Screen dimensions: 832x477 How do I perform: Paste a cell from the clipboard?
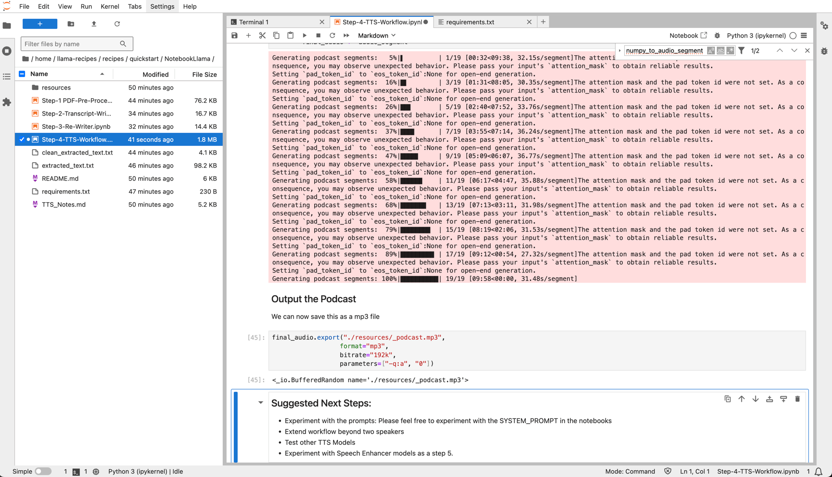coord(290,35)
